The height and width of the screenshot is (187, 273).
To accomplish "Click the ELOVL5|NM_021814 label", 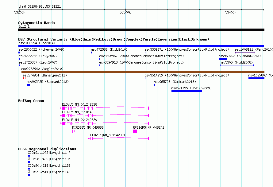I will pyautogui.click(x=77, y=112).
